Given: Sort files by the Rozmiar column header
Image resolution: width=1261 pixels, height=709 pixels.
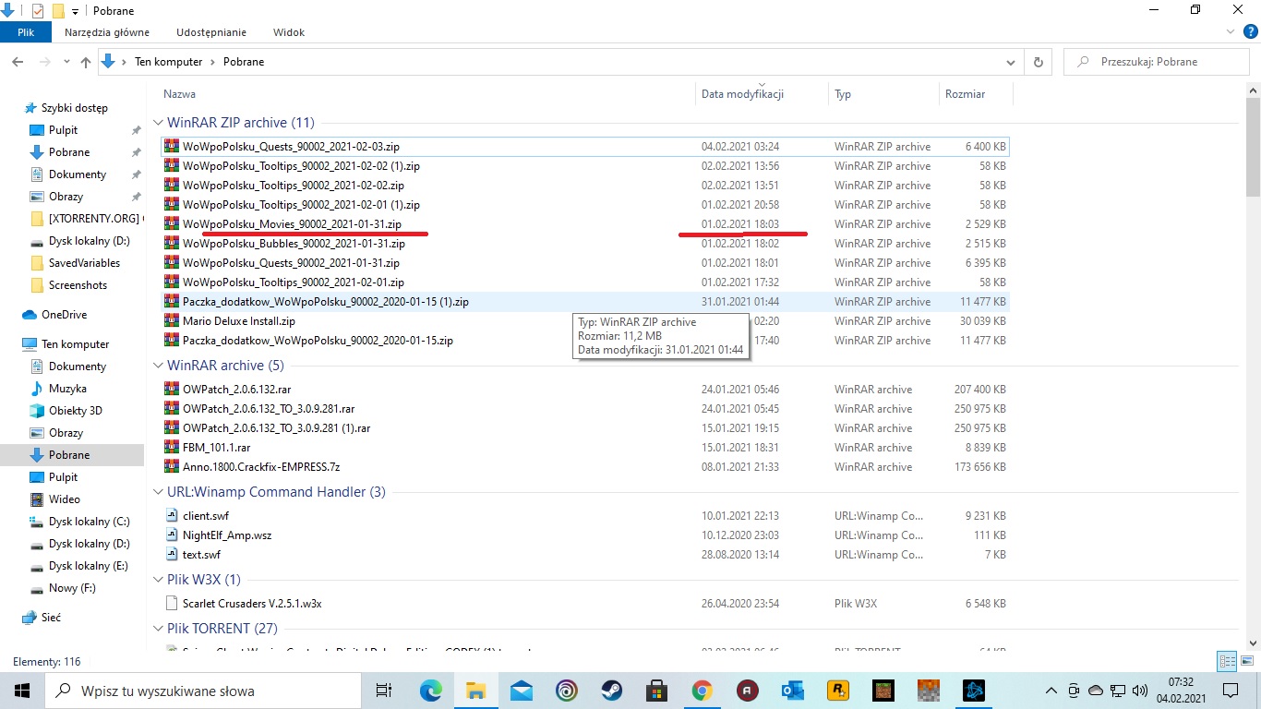Looking at the screenshot, I should pyautogui.click(x=965, y=94).
